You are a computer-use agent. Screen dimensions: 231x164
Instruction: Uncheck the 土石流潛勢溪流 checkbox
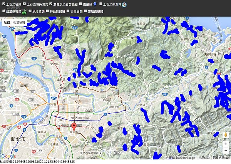tap(25, 4)
